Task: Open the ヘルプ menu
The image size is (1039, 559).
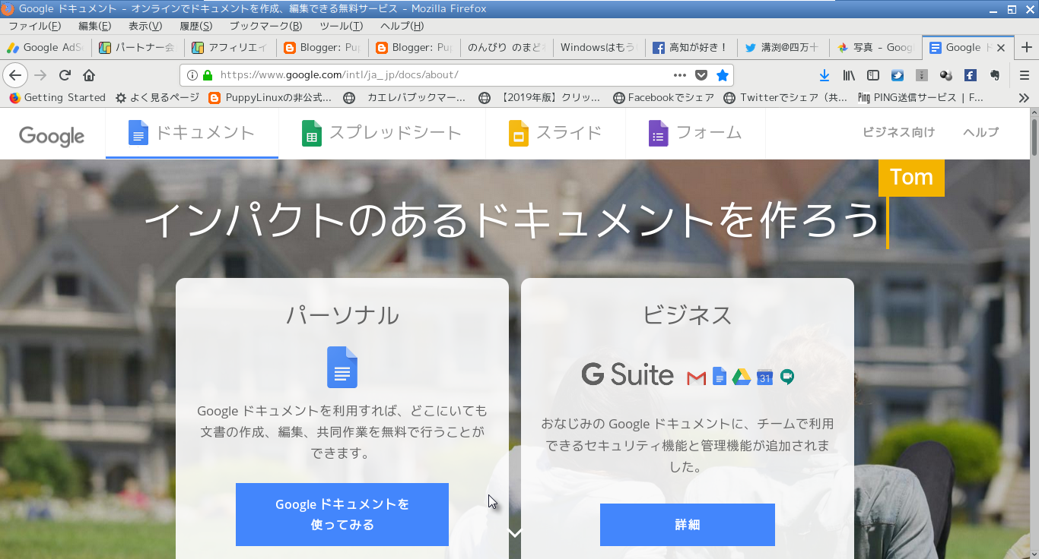Action: 402,26
